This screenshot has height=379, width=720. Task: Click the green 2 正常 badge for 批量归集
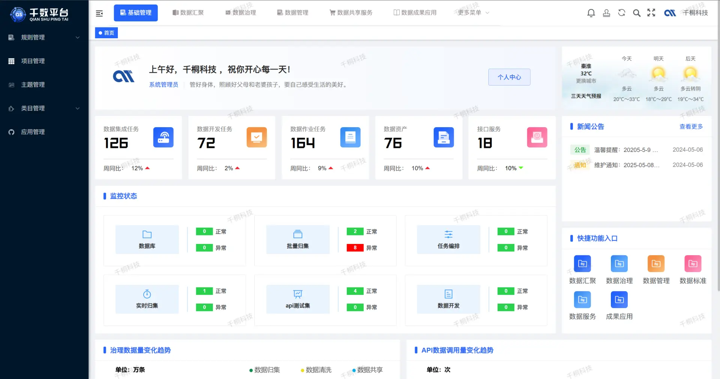coord(355,232)
